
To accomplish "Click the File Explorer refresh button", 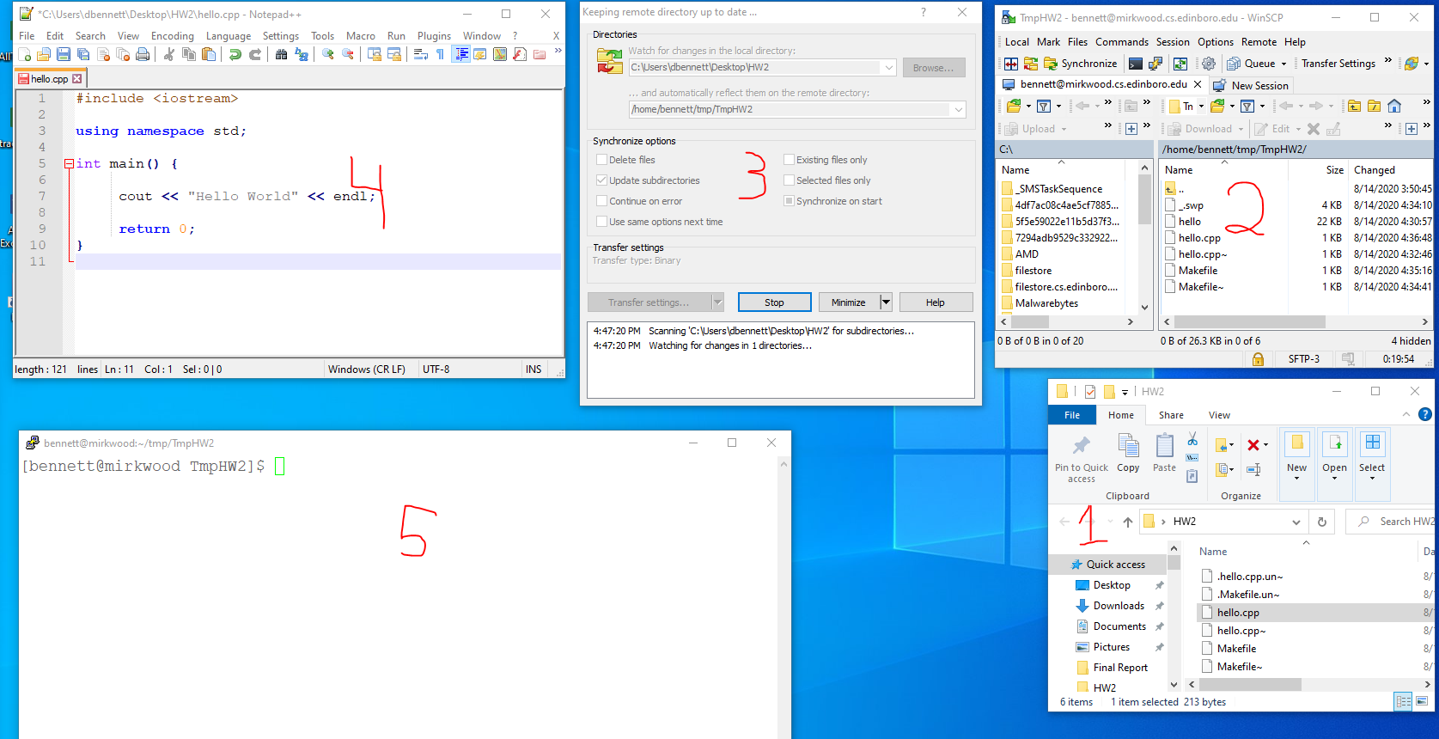I will tap(1321, 522).
